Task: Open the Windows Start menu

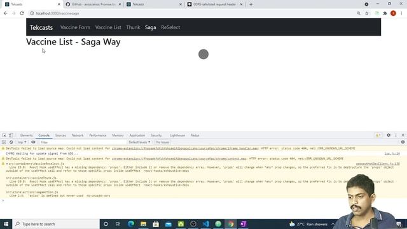Action: [6, 224]
